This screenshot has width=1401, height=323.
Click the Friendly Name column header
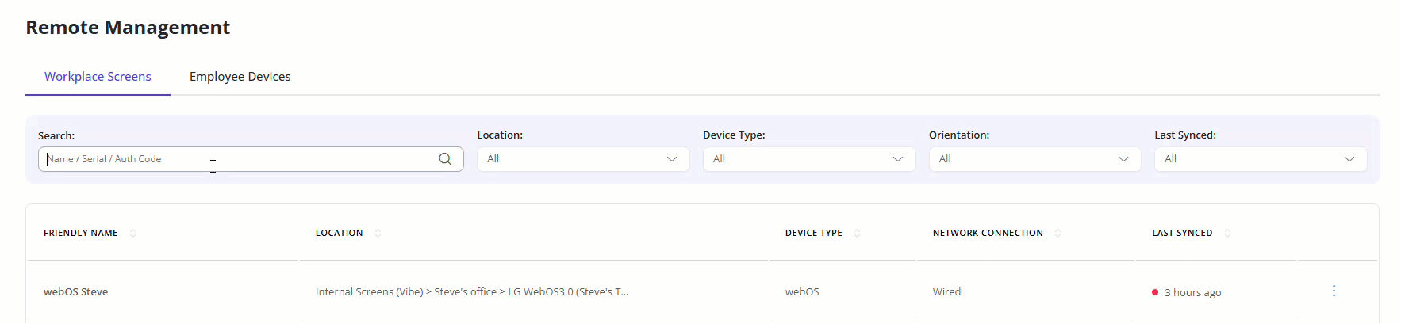click(x=81, y=233)
